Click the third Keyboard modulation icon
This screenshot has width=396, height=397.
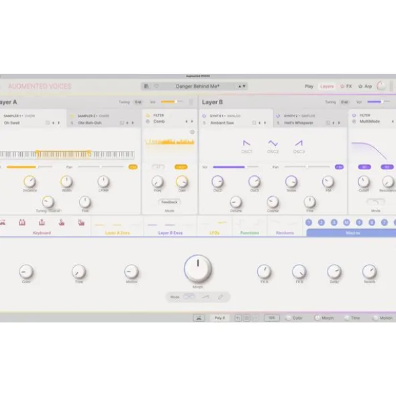[x=42, y=222]
